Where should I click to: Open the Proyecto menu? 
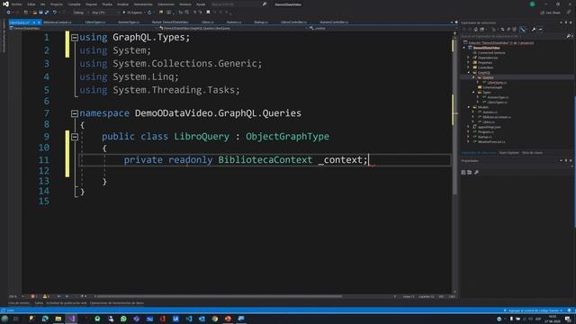click(x=56, y=4)
